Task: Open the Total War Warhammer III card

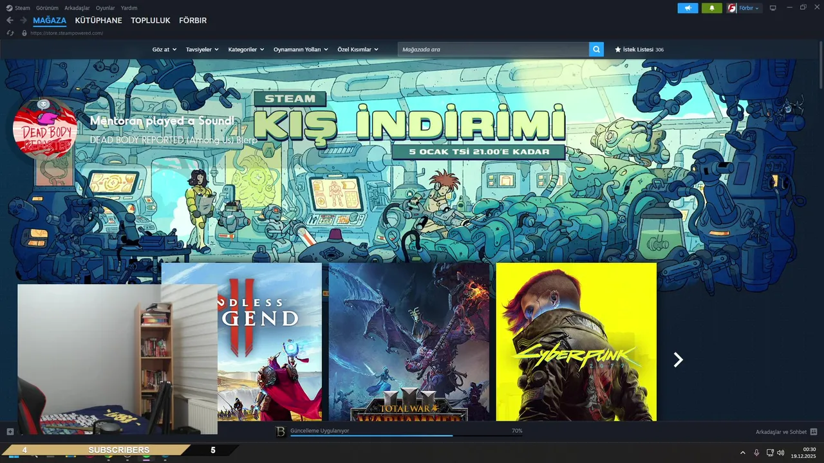Action: pyautogui.click(x=409, y=341)
